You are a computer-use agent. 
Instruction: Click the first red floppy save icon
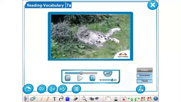pos(143,99)
